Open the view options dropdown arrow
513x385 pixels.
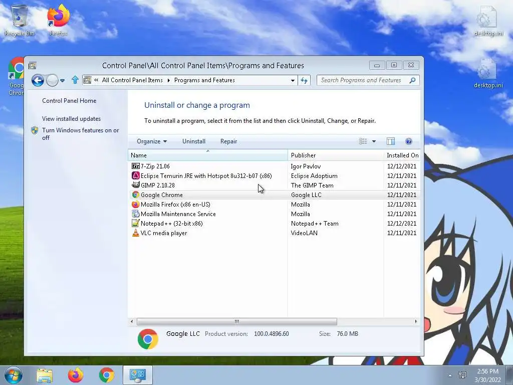pyautogui.click(x=374, y=141)
